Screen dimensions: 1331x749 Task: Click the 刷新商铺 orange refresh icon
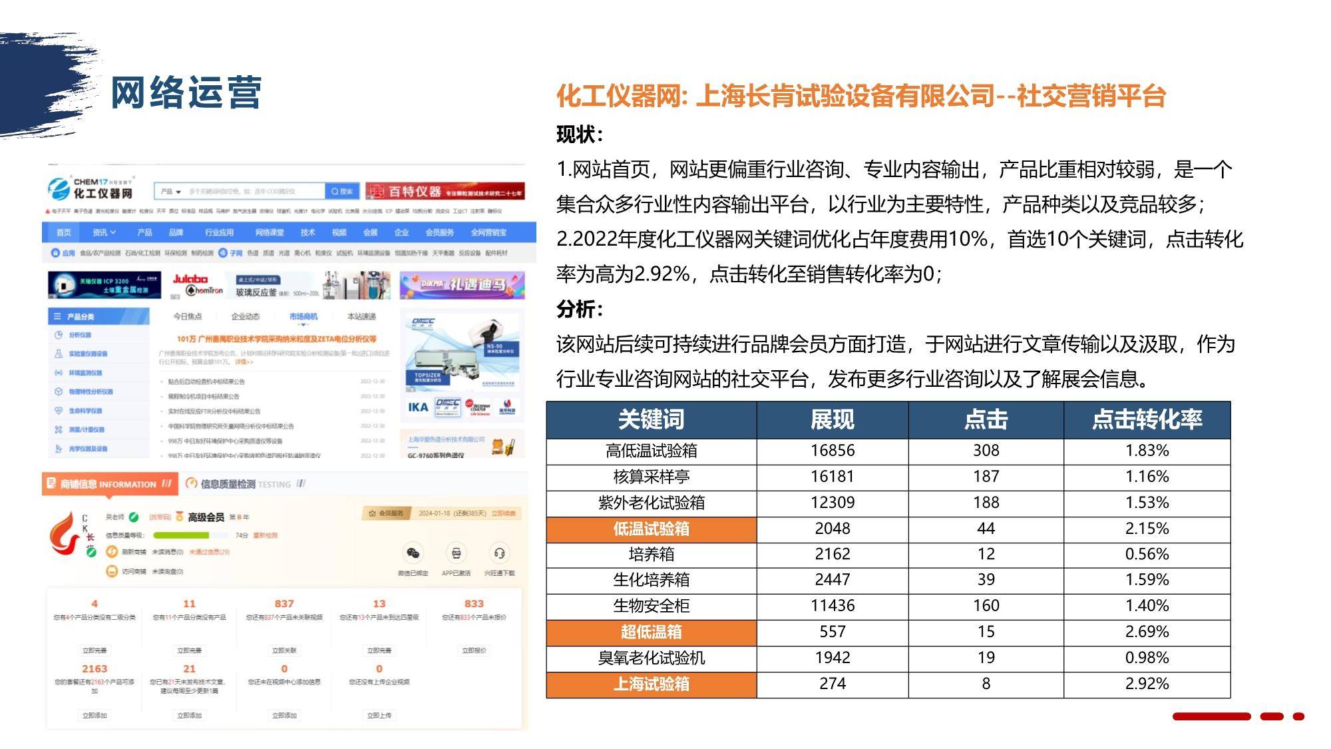[x=112, y=552]
